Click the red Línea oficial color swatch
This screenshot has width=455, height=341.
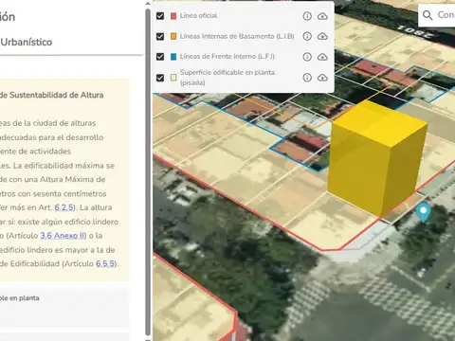173,16
